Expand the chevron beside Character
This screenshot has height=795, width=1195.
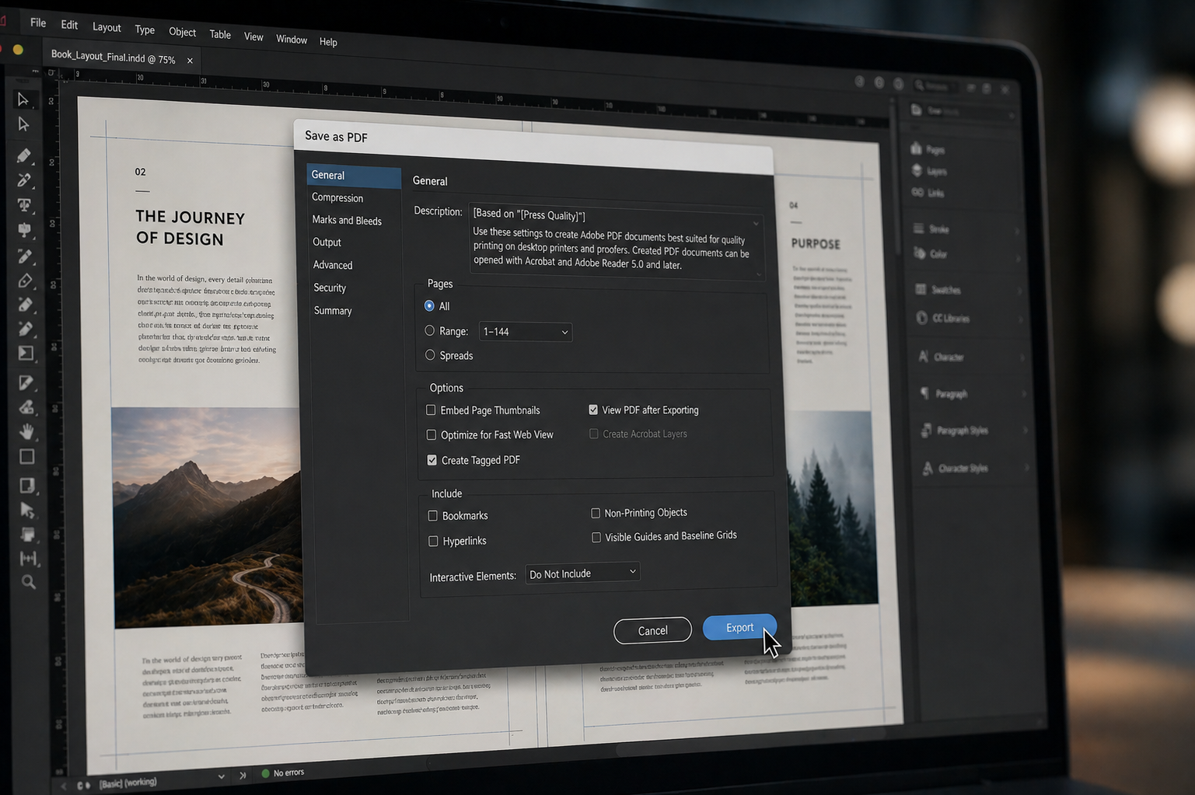tap(1022, 358)
